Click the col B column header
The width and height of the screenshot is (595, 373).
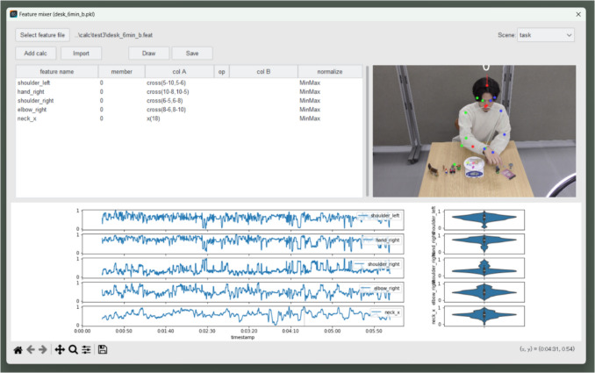(263, 71)
